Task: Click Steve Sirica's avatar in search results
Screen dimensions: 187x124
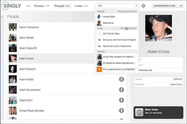Action: (99, 23)
